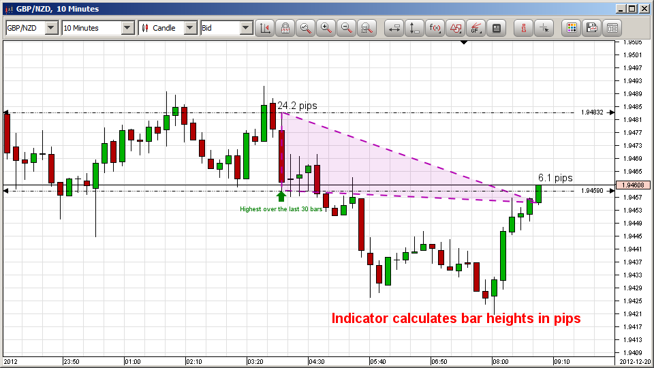Minimize the GBP/NZD chart window
The width and height of the screenshot is (654, 368).
[x=621, y=9]
